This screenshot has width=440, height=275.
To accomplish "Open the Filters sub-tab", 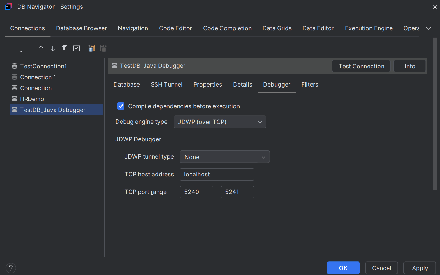I will click(x=310, y=84).
